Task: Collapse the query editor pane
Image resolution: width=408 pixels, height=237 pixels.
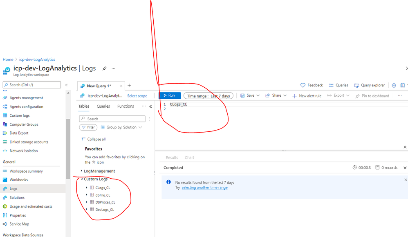Action: [x=405, y=147]
